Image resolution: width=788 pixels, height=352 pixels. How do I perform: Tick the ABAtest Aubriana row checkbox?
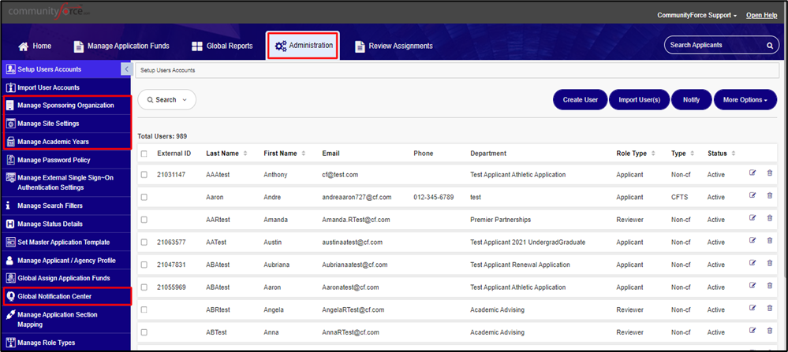pos(144,265)
